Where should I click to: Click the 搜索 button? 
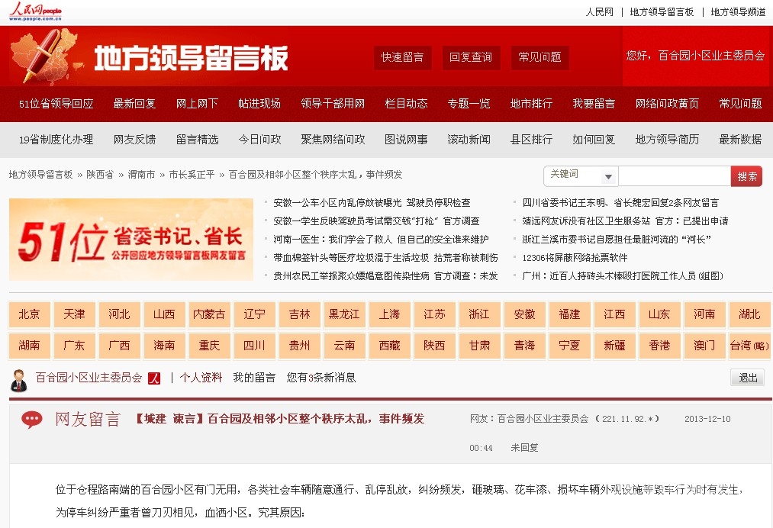[x=746, y=176]
